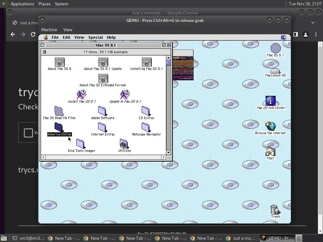The image size is (323, 242).
Task: Open the Mac OS Edit menu
Action: click(67, 37)
